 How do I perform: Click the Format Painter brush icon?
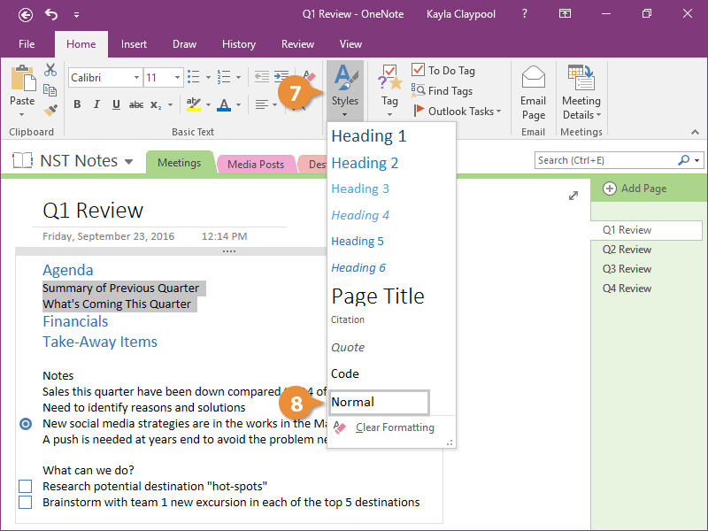50,111
